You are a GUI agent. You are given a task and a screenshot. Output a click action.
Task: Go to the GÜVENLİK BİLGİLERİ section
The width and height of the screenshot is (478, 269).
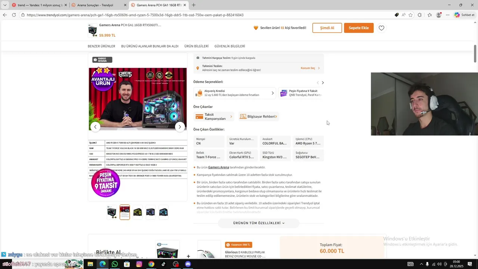point(230,46)
